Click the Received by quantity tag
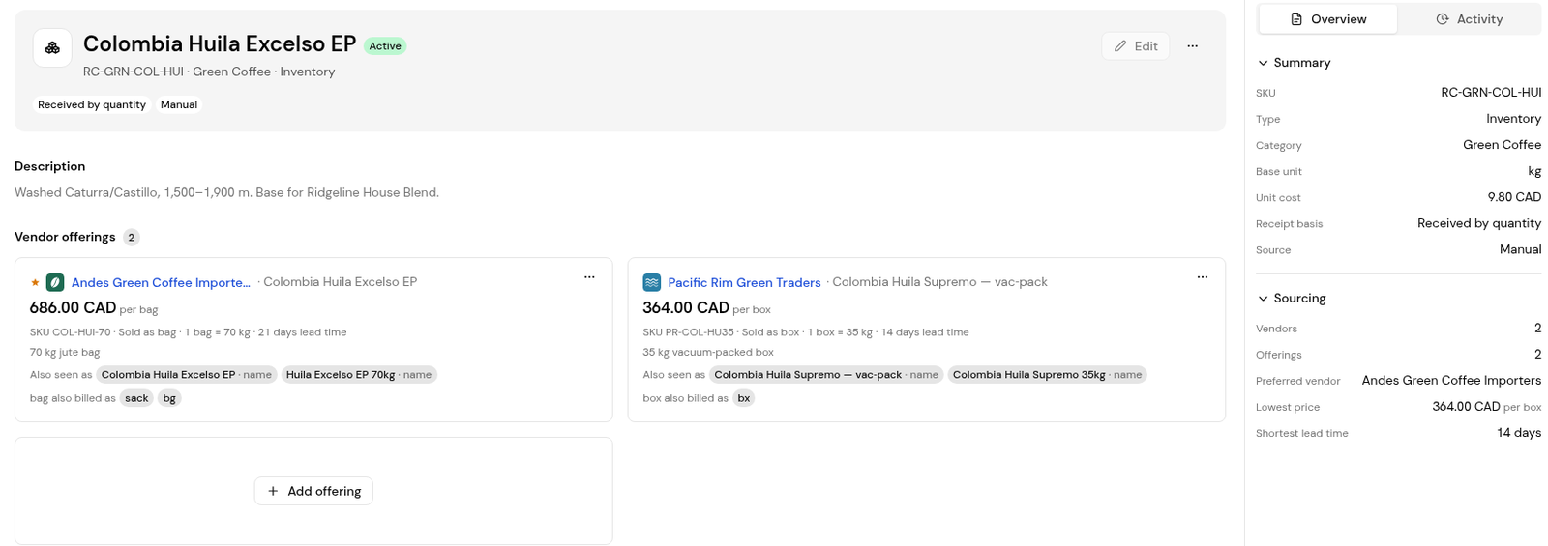The height and width of the screenshot is (546, 1548). tap(92, 104)
